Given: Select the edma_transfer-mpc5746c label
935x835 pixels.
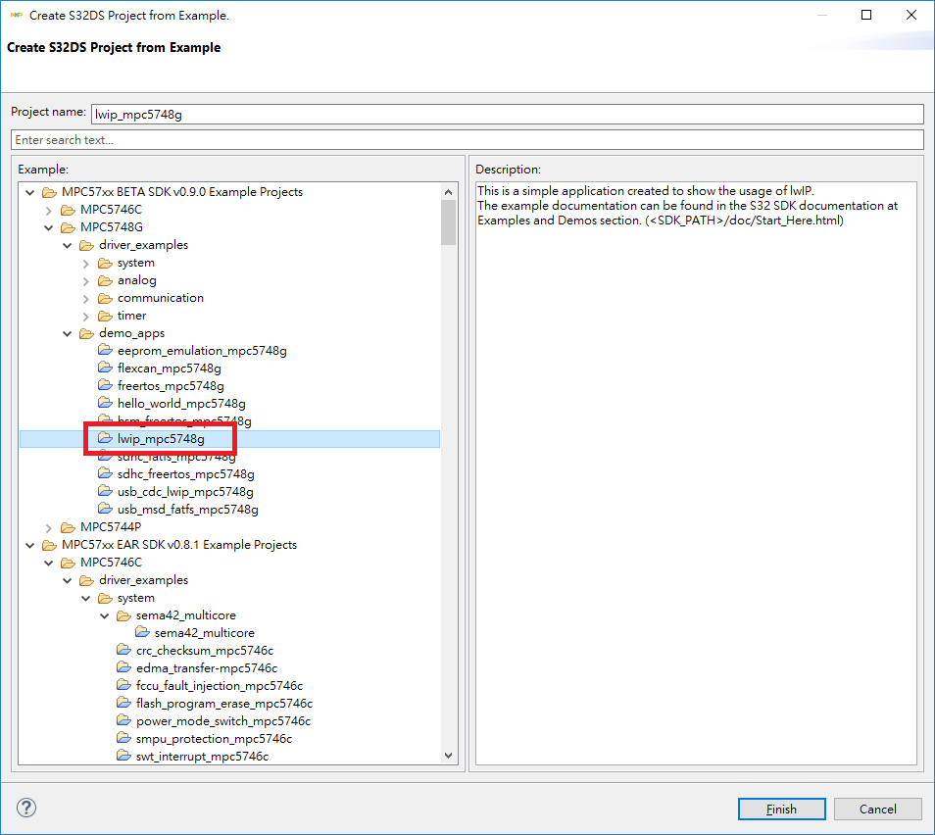Looking at the screenshot, I should pos(207,668).
